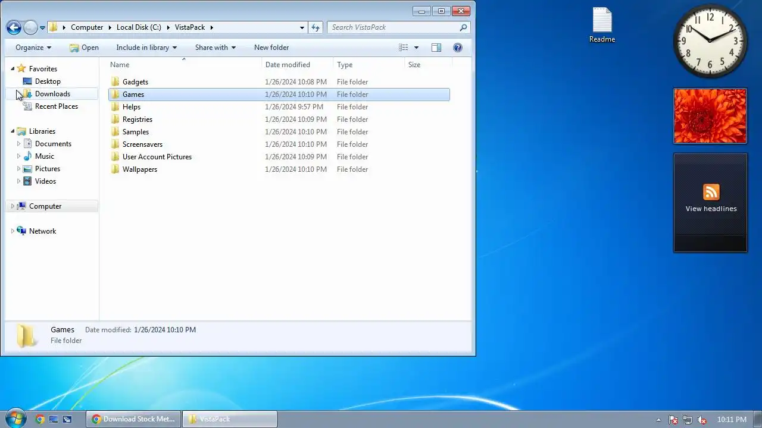Expand the Documents library
This screenshot has width=762, height=428.
pyautogui.click(x=18, y=144)
